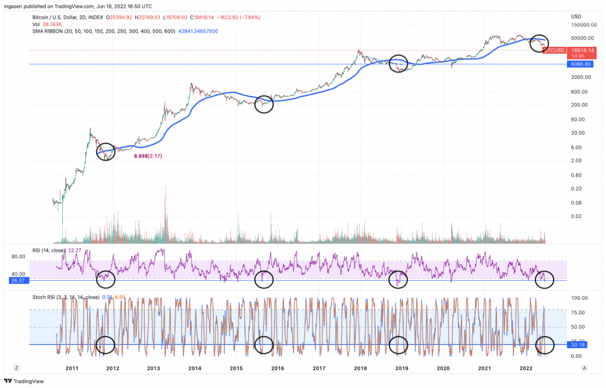Click the 2000.00 price axis label
The image size is (606, 388).
pyautogui.click(x=581, y=77)
